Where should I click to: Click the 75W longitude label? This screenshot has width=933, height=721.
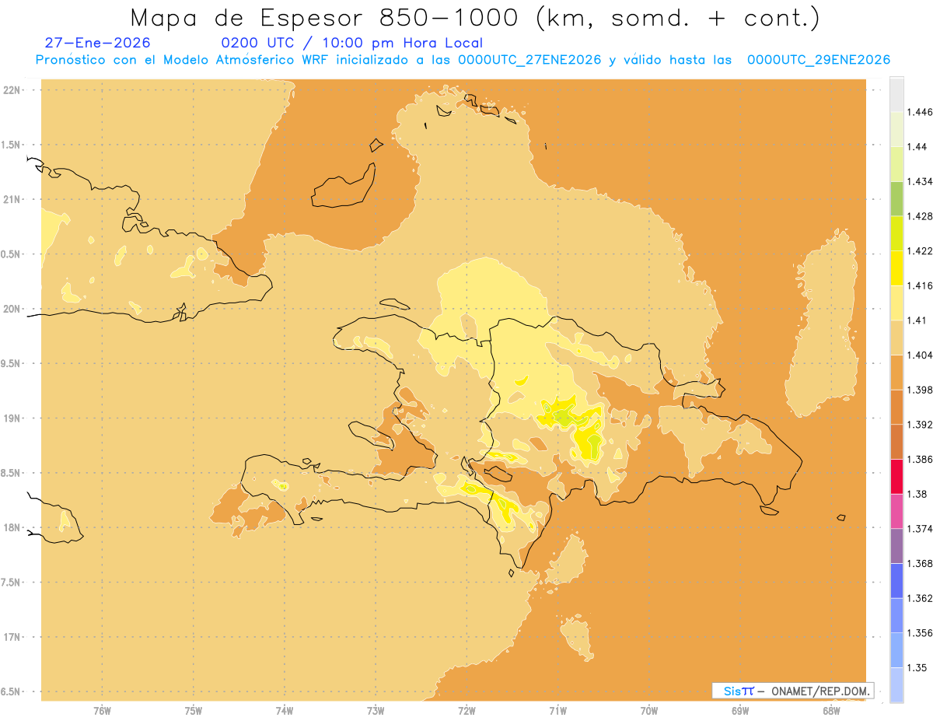(194, 710)
